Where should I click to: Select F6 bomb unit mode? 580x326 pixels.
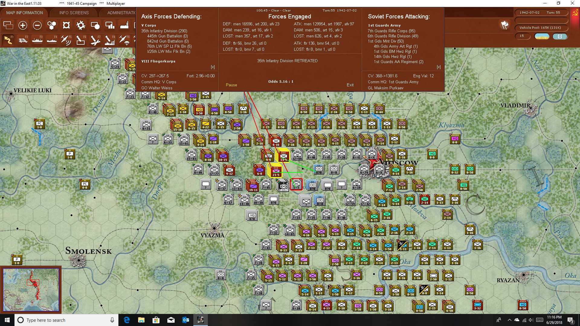tap(81, 40)
